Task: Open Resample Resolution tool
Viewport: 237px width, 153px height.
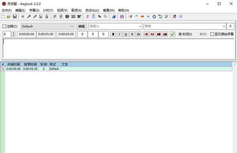Action: [x=148, y=17]
